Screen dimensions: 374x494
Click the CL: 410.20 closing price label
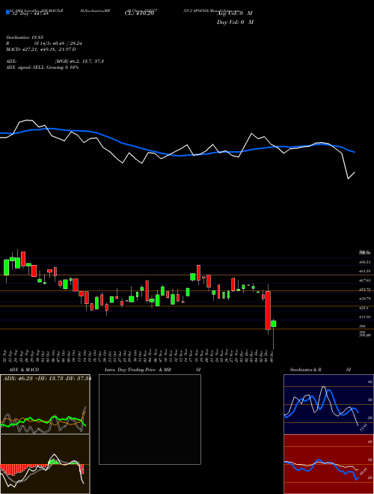139,13
